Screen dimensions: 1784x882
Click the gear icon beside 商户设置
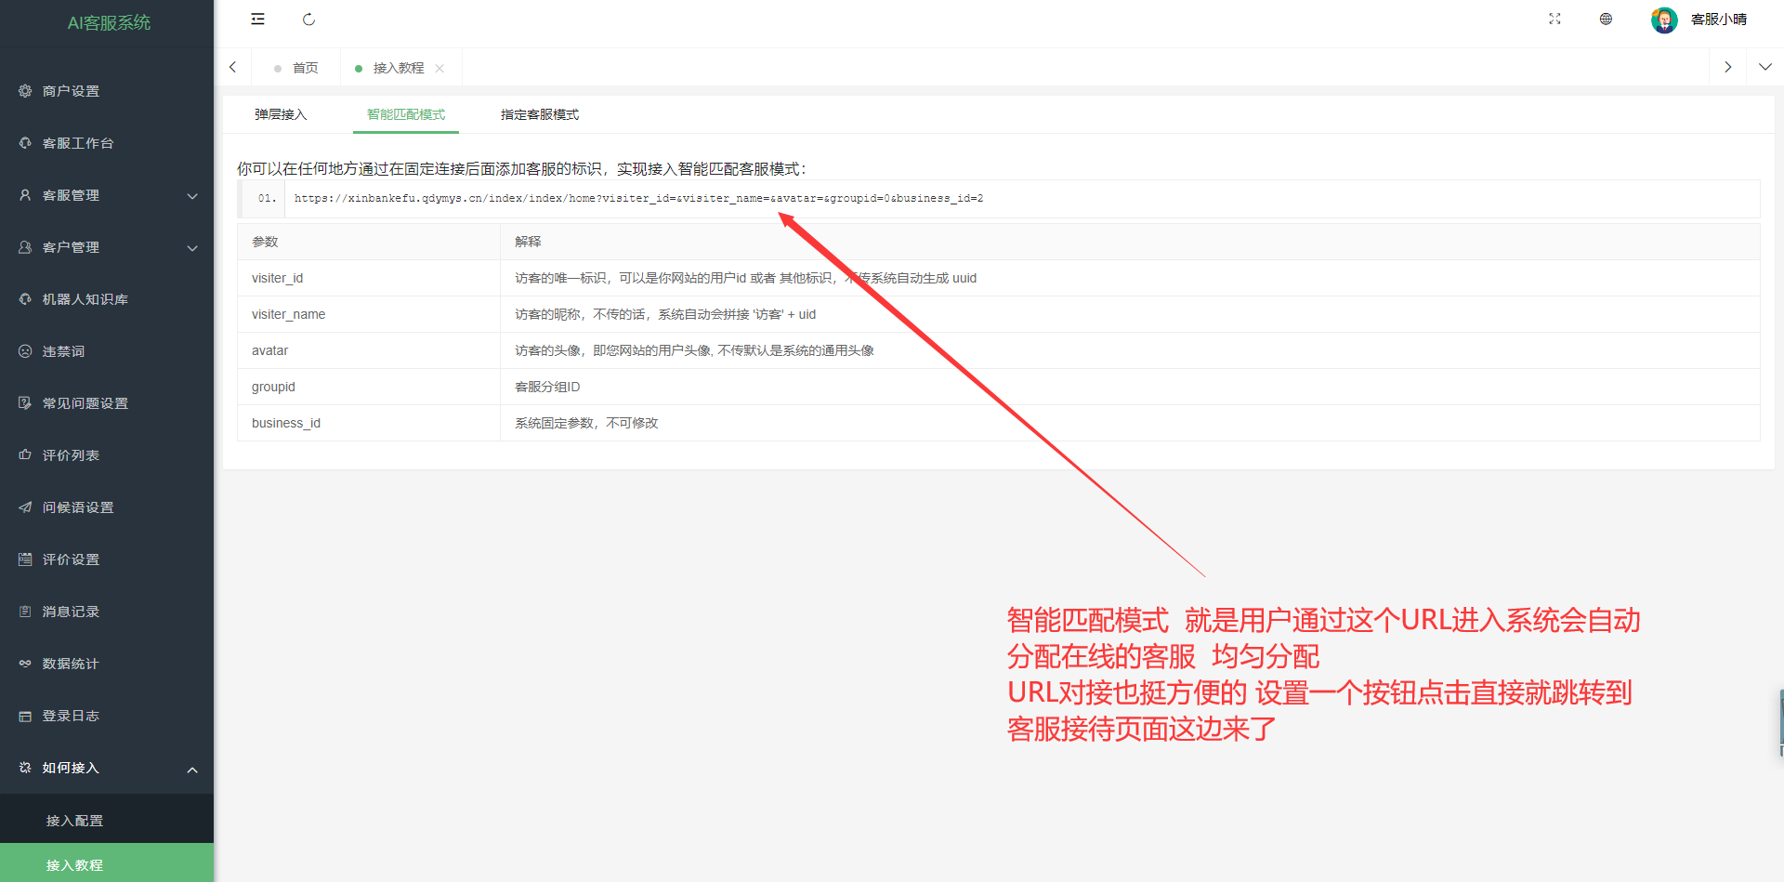(25, 91)
